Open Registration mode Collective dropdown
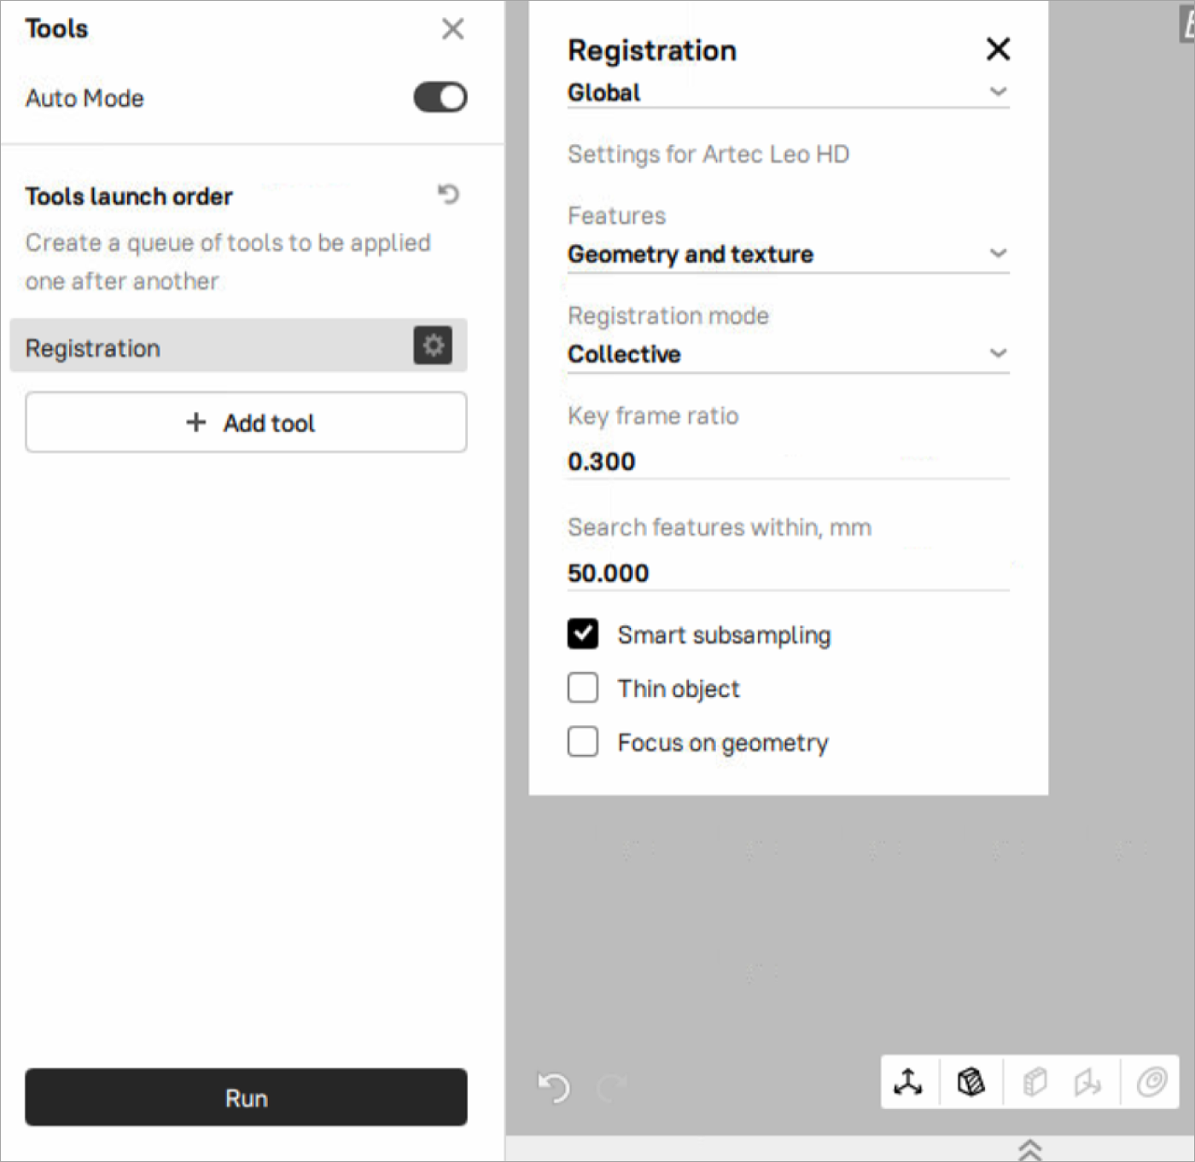 788,354
